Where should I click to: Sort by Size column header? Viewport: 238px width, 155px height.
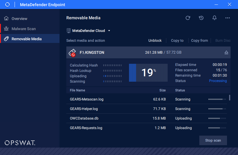162,90
